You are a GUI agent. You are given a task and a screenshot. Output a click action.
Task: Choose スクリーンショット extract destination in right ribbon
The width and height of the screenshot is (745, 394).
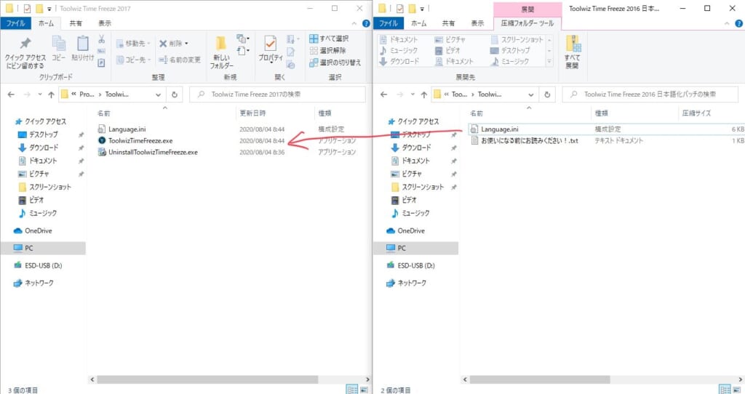[517, 39]
